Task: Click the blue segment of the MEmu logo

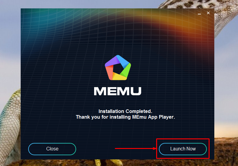Action: (x=123, y=61)
